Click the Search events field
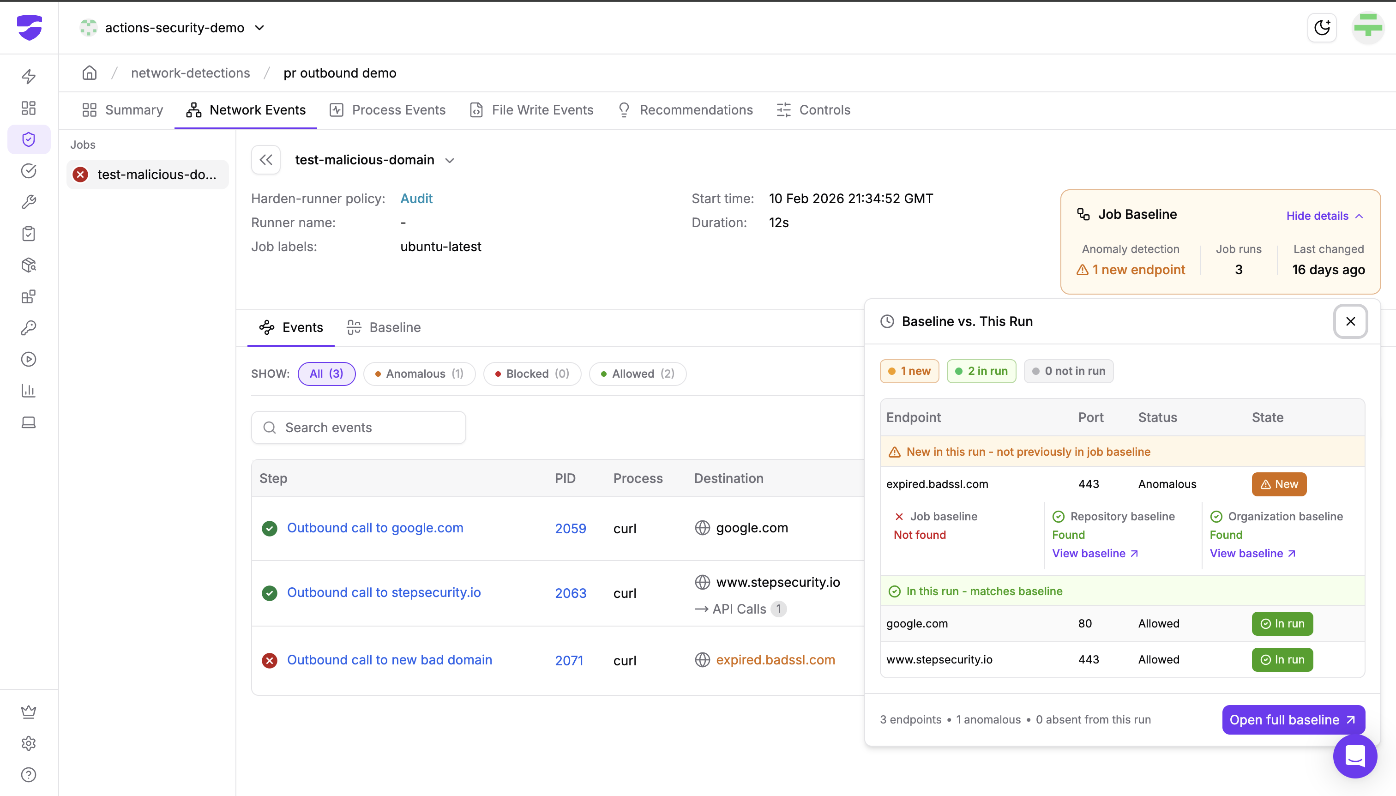This screenshot has height=796, width=1396. point(359,428)
